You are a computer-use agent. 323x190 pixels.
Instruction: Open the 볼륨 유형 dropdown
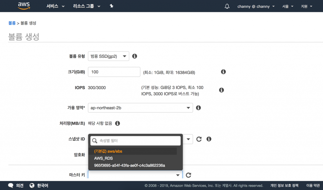point(109,56)
